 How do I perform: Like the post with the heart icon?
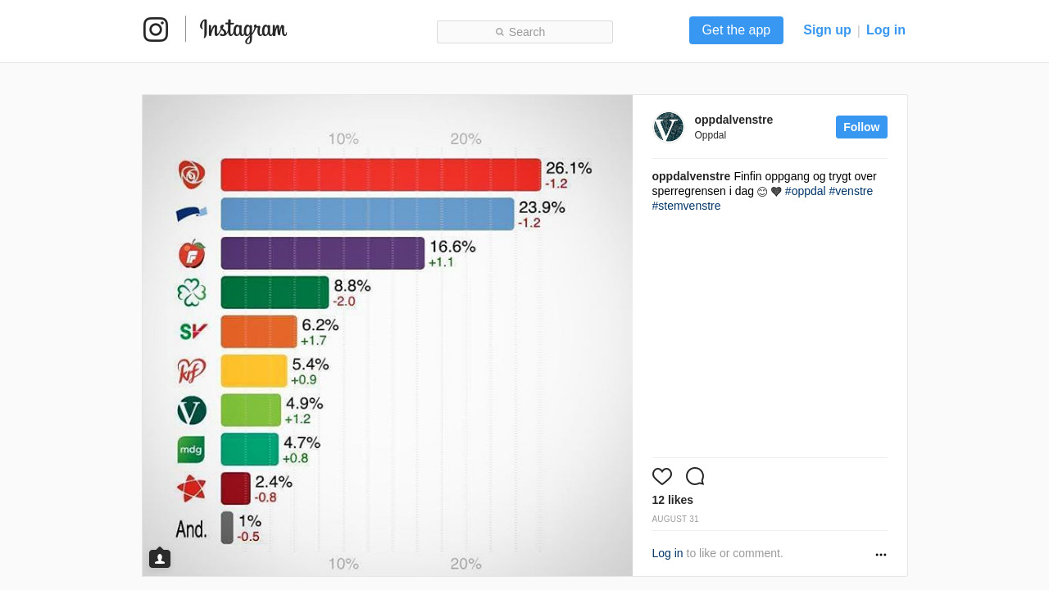[662, 476]
